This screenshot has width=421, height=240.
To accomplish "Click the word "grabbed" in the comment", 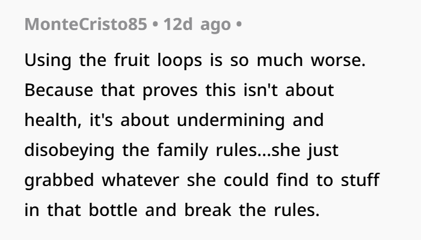I will 59,181.
